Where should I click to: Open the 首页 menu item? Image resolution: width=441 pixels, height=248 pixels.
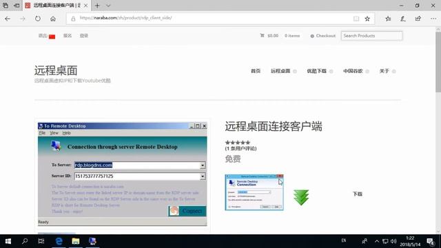point(256,71)
